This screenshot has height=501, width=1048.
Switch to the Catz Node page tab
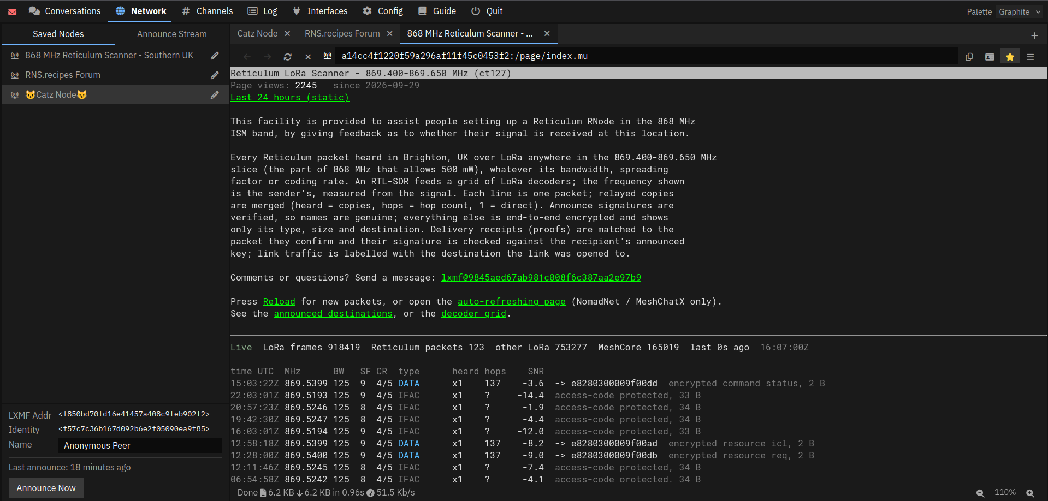pyautogui.click(x=257, y=33)
